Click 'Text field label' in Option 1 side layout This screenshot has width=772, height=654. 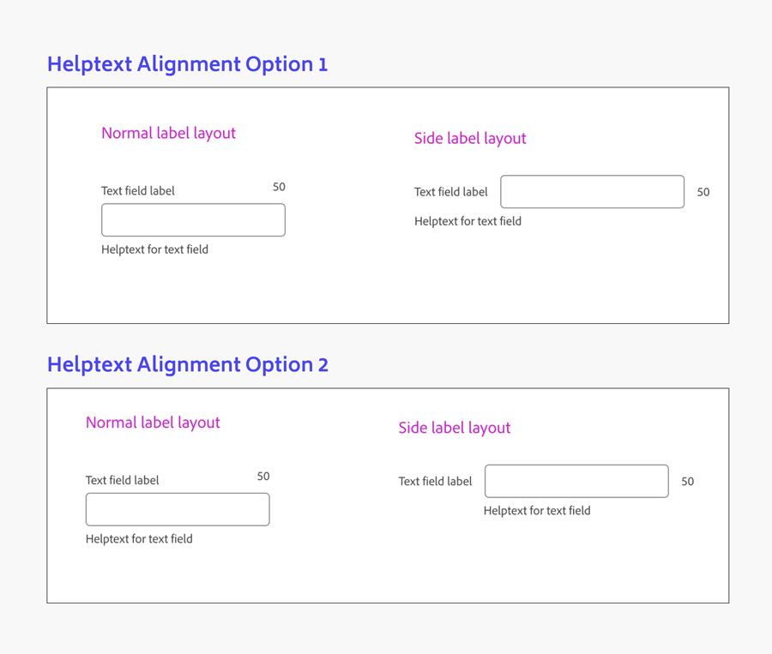coord(450,192)
